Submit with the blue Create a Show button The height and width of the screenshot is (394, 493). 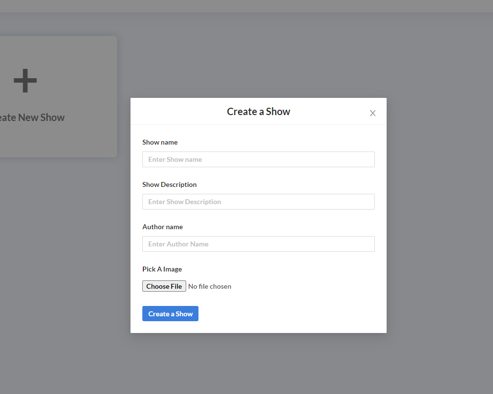coord(170,314)
